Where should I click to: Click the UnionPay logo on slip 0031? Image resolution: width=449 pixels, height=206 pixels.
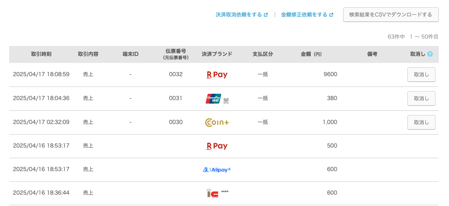(213, 99)
